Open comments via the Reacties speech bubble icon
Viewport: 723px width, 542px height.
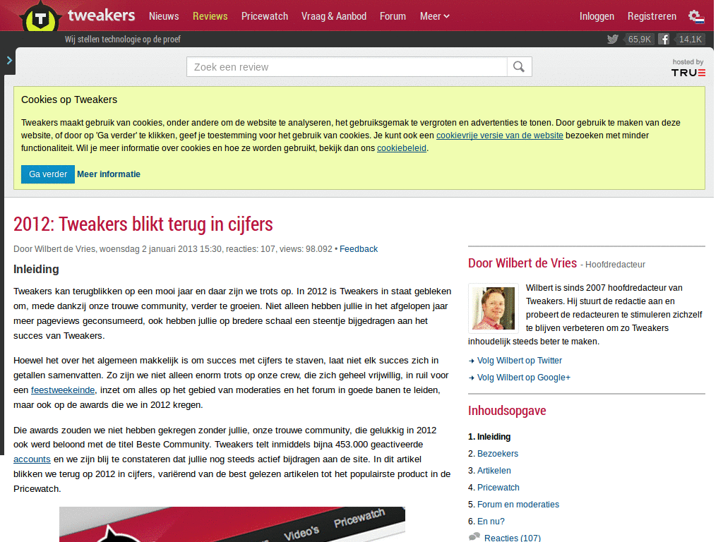473,537
